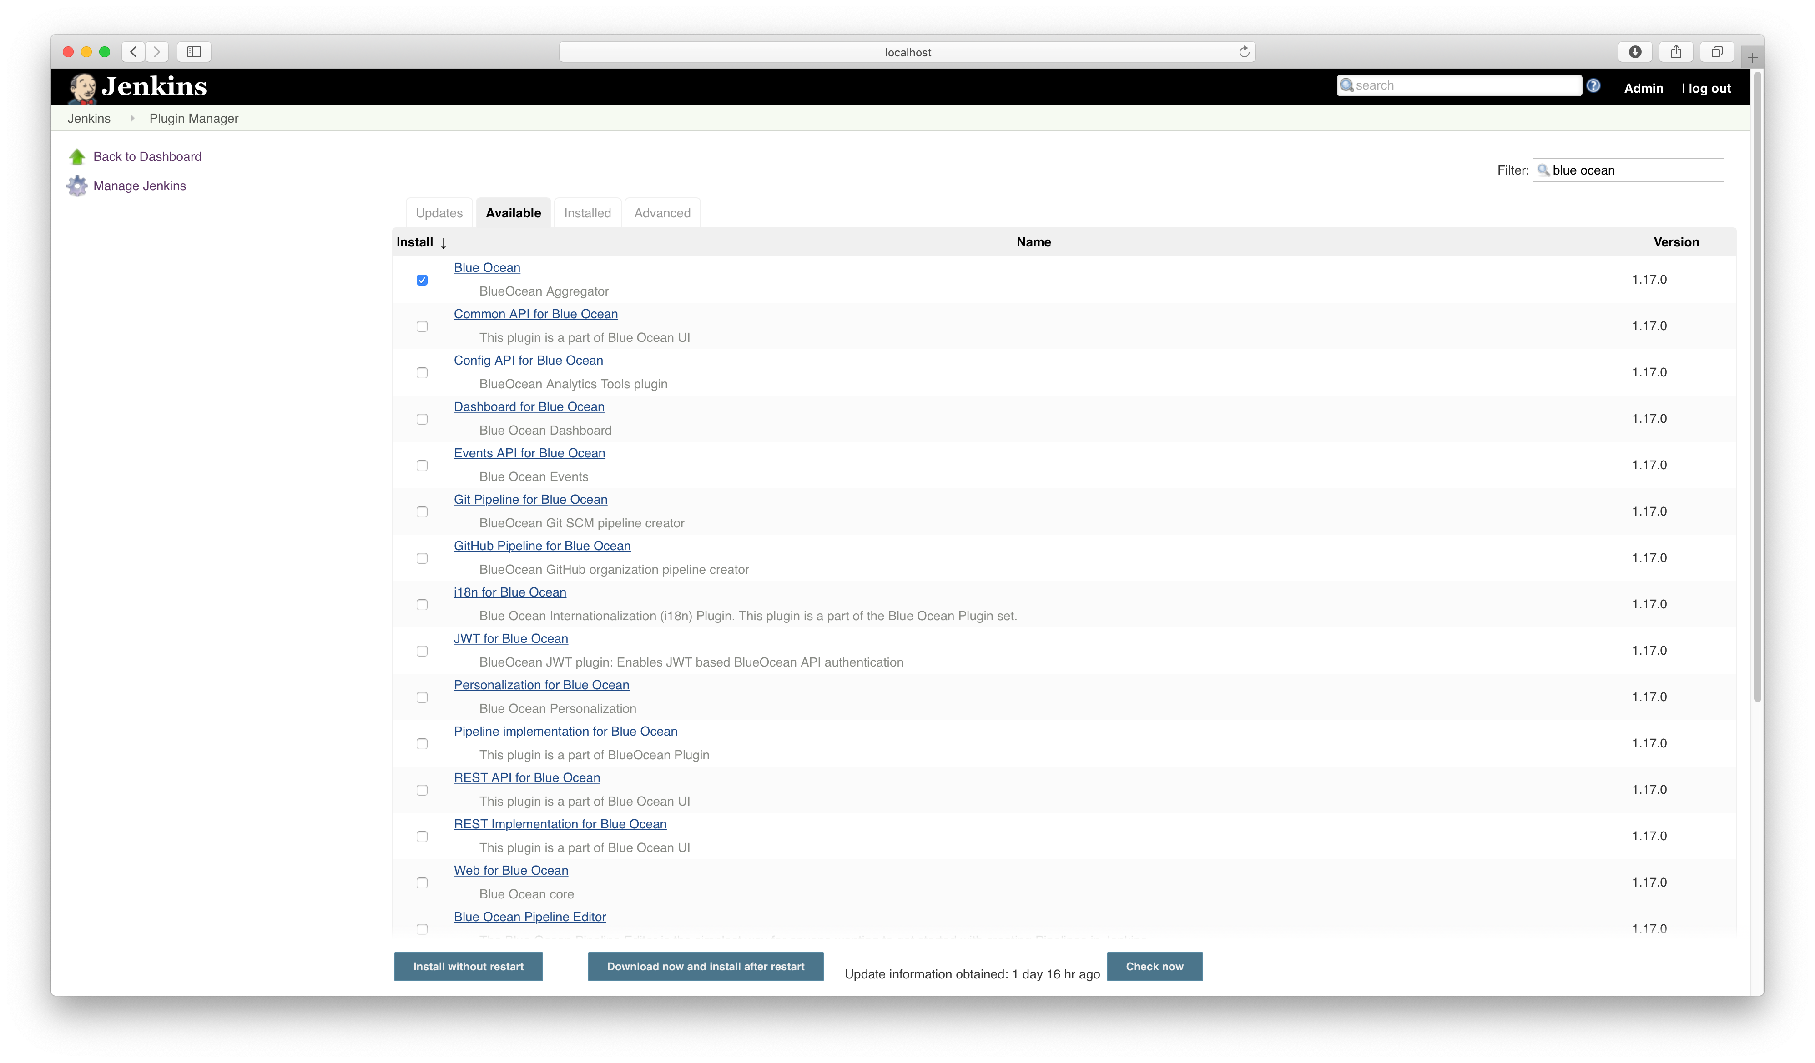Open the Advanced tab
The image size is (1815, 1063).
click(662, 212)
